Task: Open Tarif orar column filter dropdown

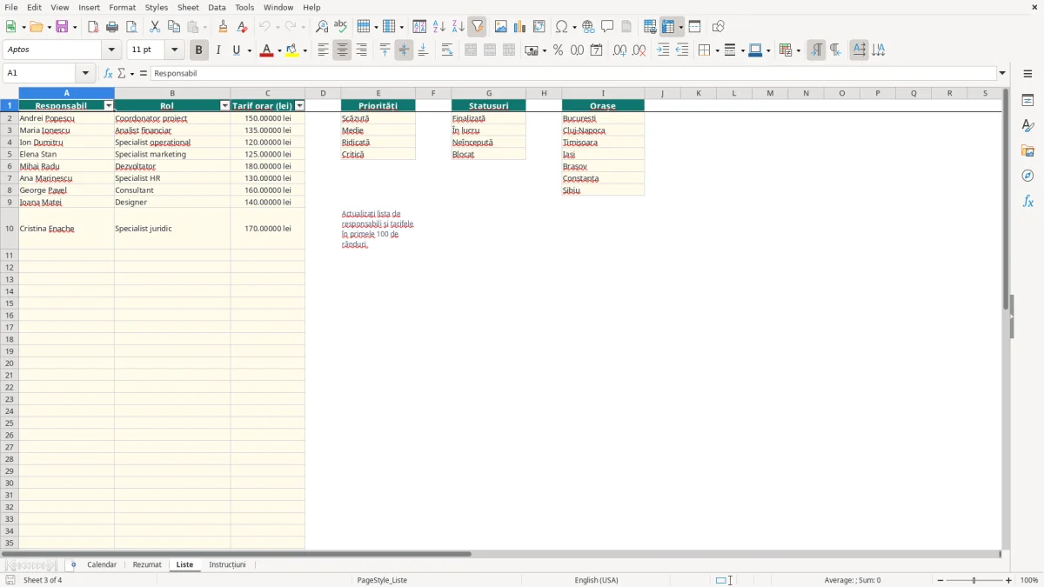Action: tap(299, 106)
